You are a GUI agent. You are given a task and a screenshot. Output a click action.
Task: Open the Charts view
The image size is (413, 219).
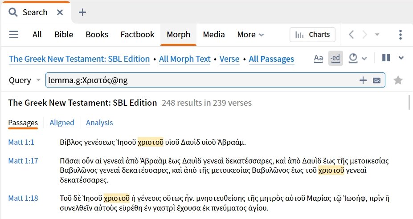pos(312,35)
